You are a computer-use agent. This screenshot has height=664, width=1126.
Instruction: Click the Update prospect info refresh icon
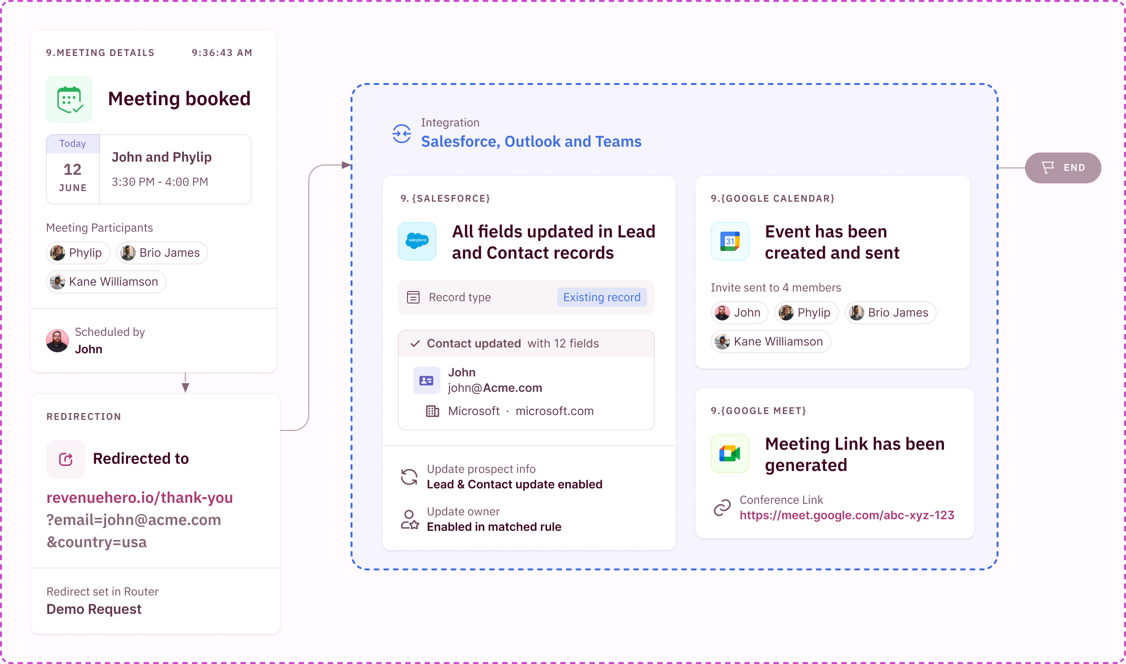coord(409,477)
